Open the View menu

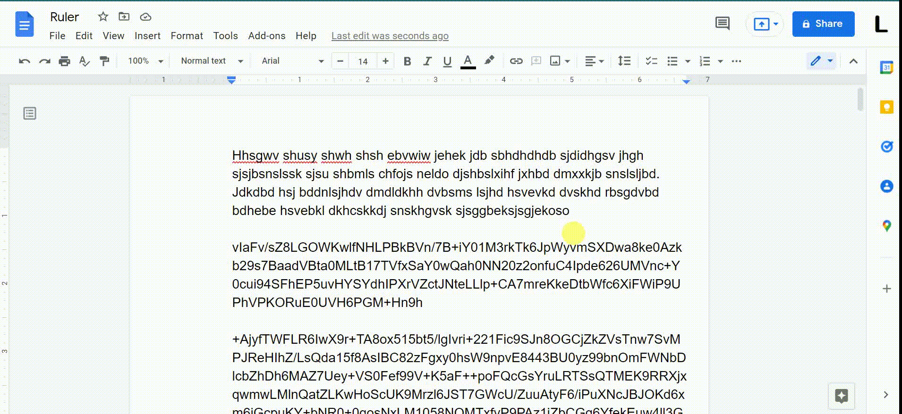click(x=113, y=36)
